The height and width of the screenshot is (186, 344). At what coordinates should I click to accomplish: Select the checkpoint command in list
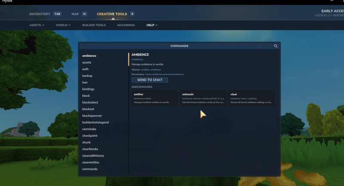click(90, 136)
